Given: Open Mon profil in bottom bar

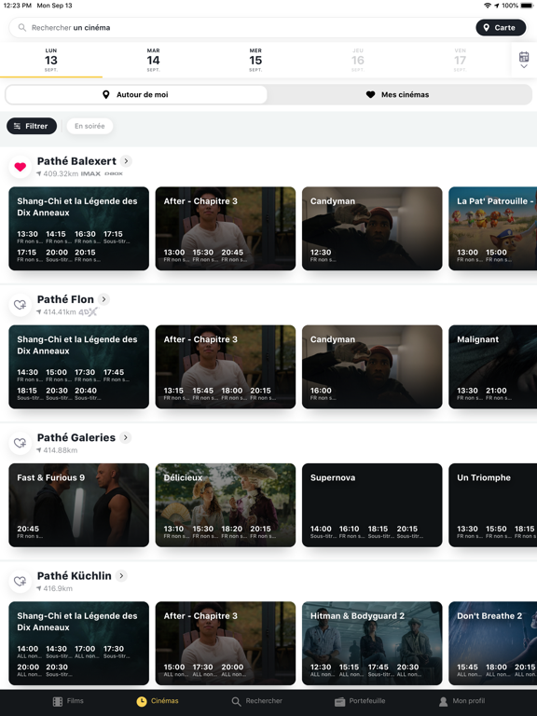Looking at the screenshot, I should click(x=462, y=701).
